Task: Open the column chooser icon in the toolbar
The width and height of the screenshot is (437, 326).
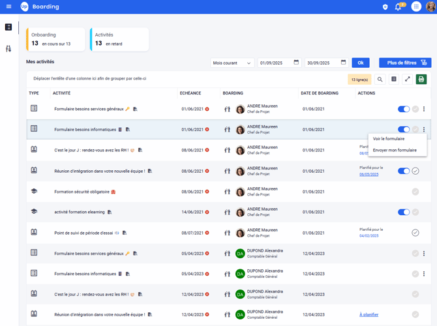Action: 394,80
